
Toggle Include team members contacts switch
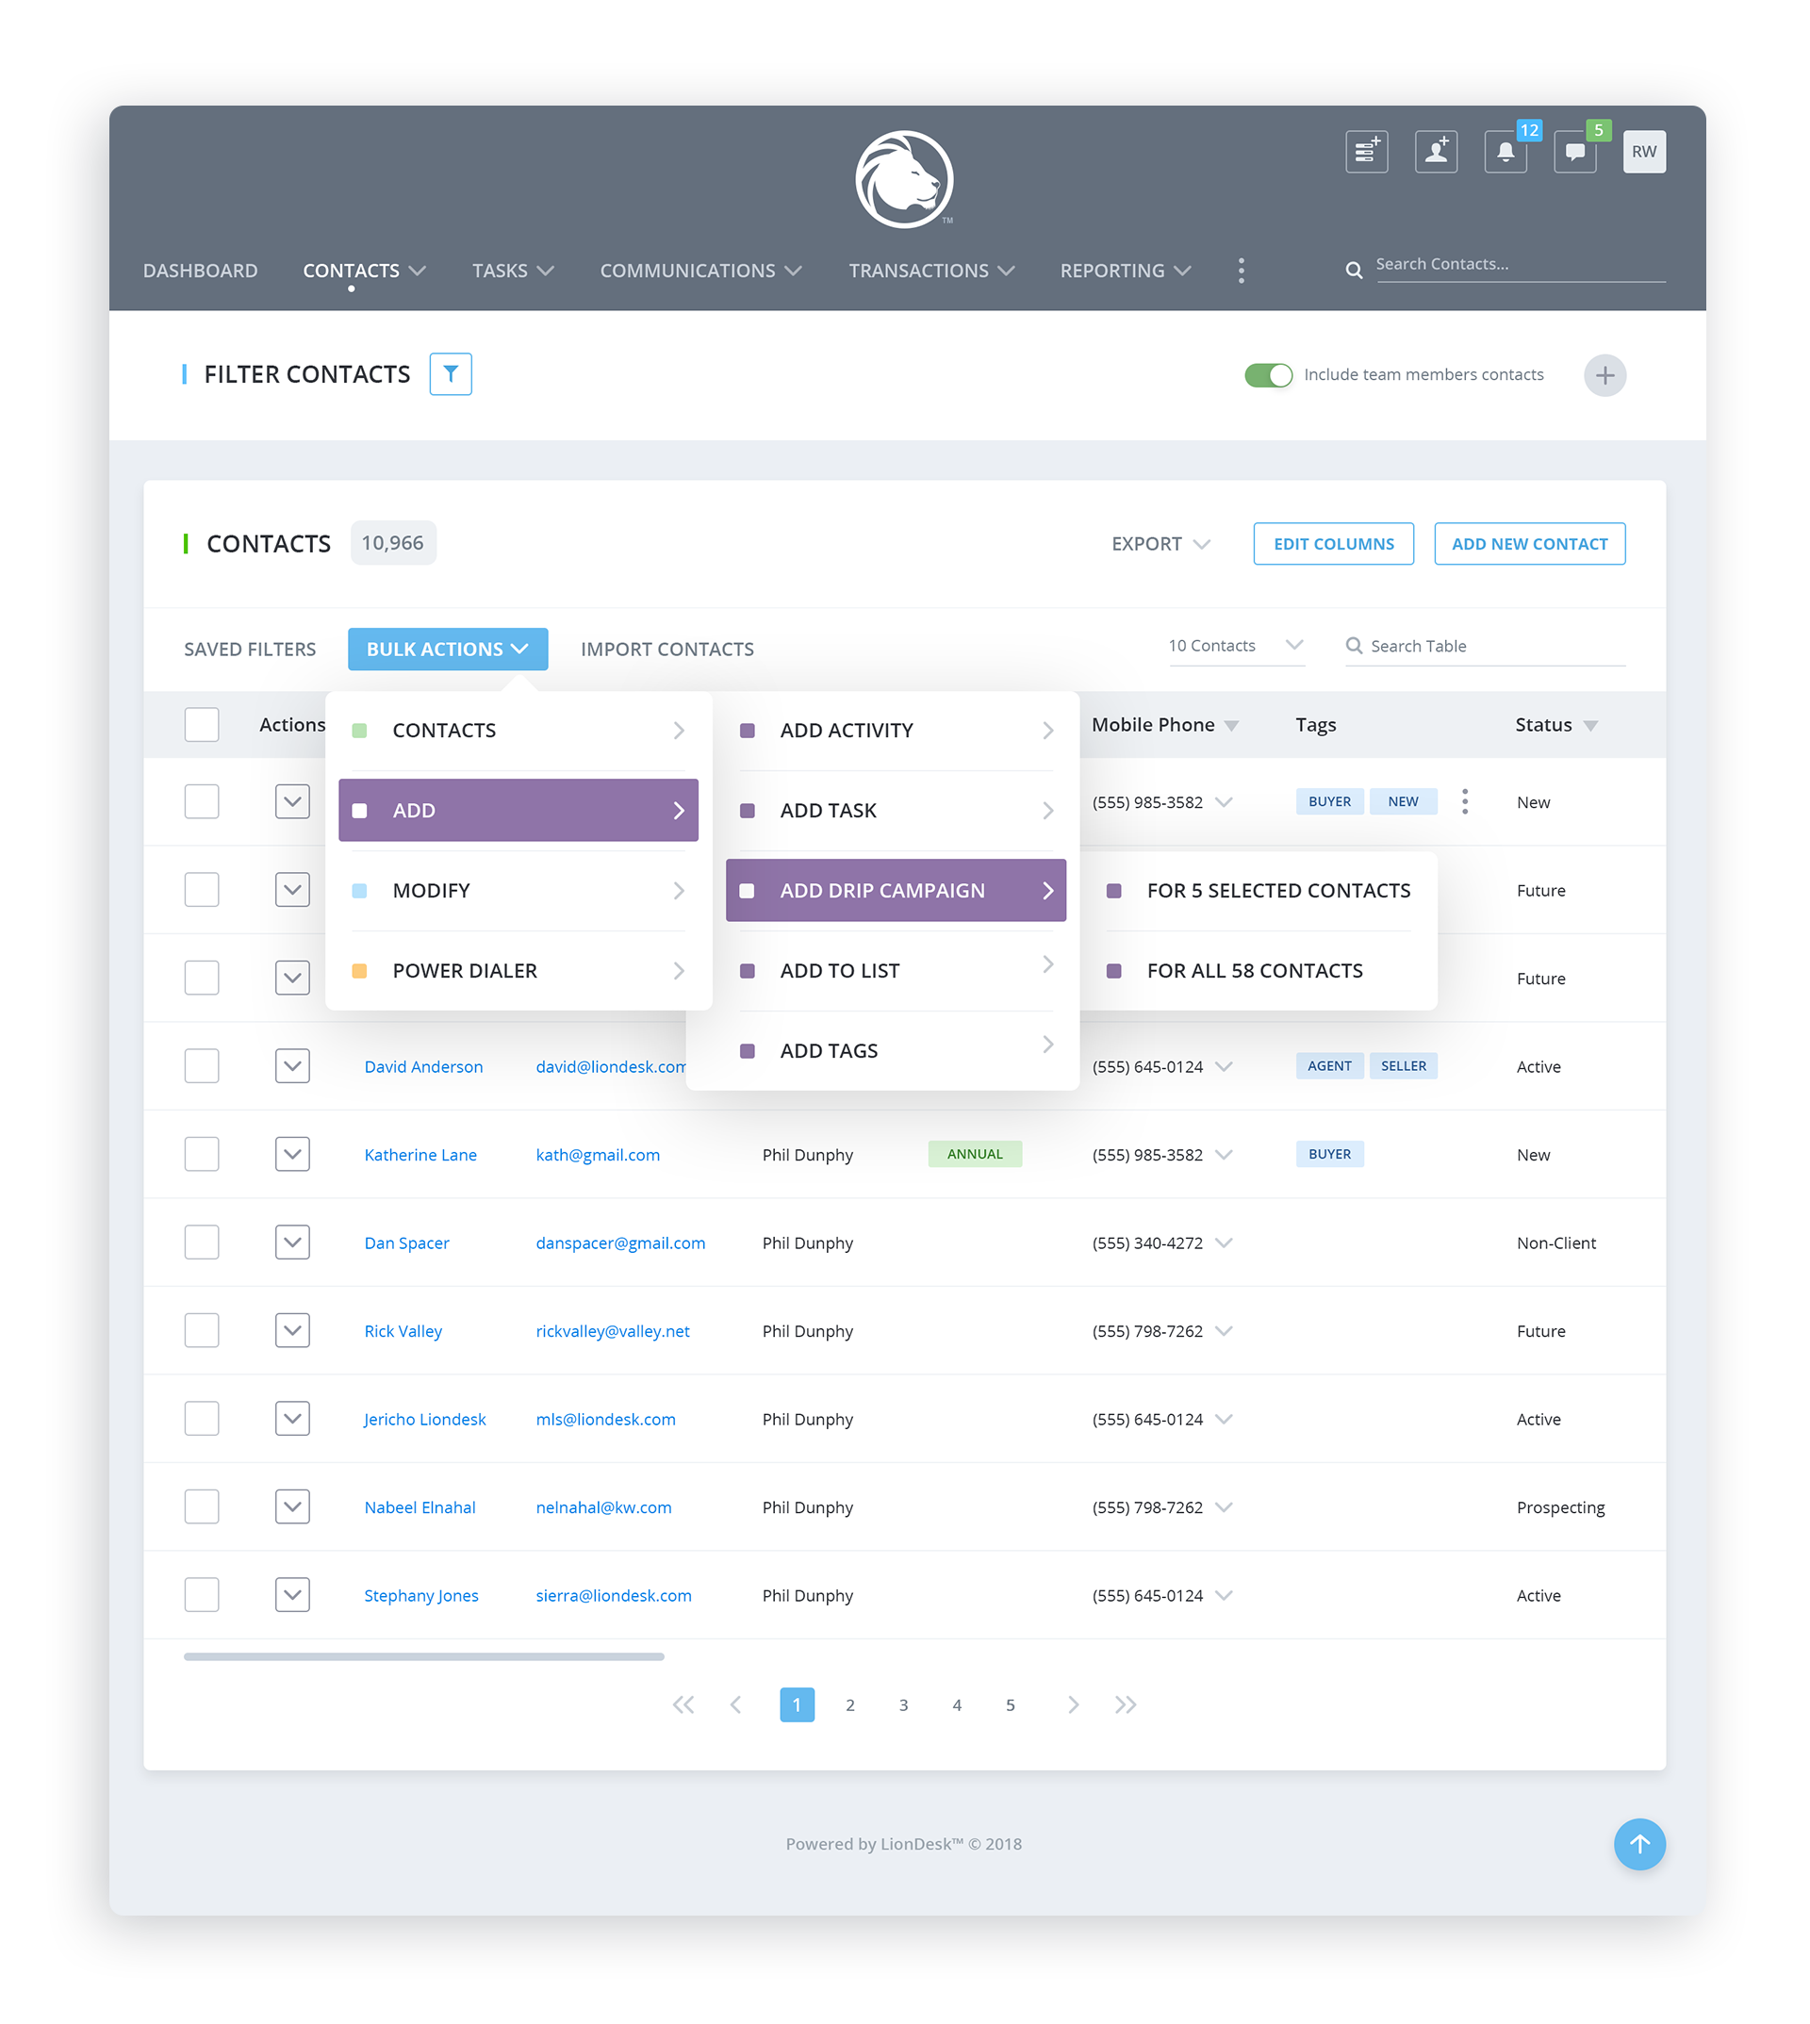tap(1268, 375)
